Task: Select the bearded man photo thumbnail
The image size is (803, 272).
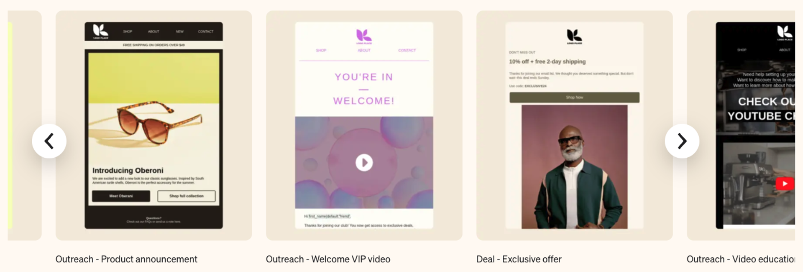Action: coord(574,167)
